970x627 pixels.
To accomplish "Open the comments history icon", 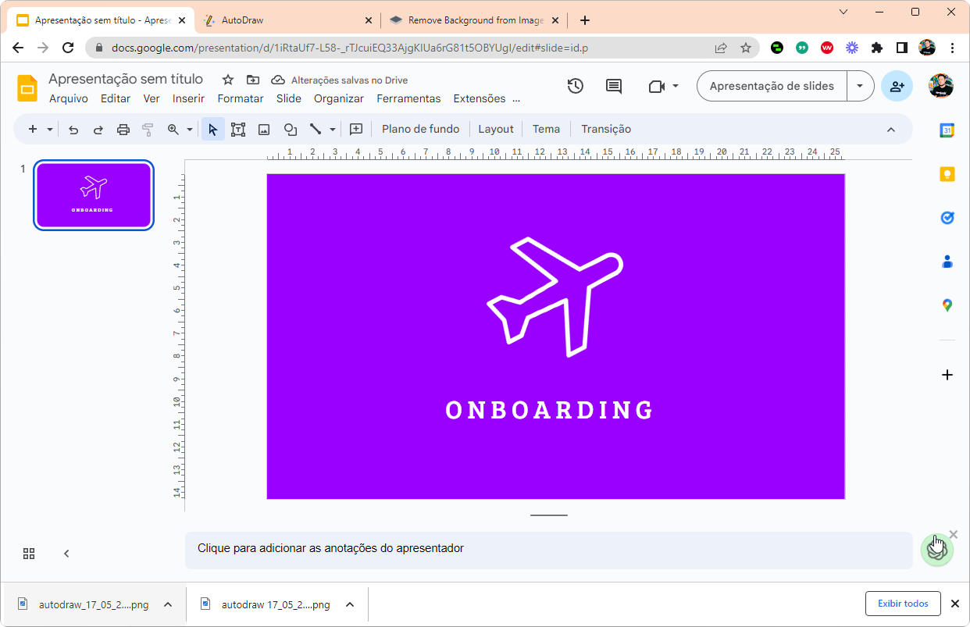I will 614,86.
